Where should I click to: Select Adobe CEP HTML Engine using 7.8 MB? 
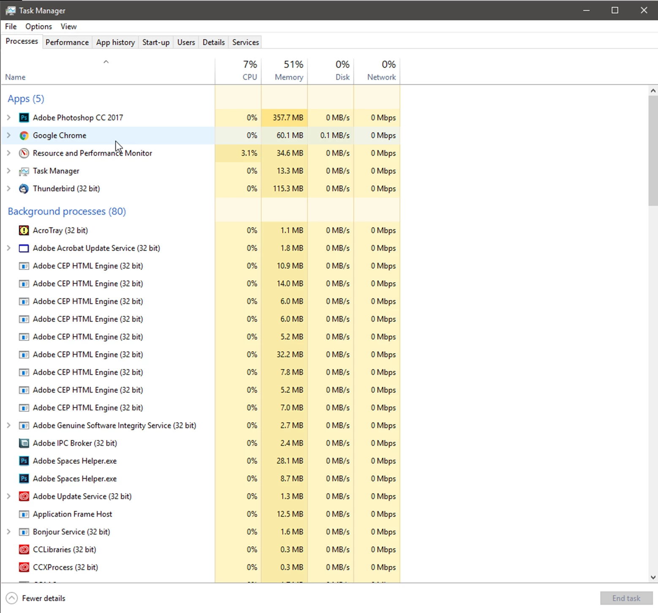pyautogui.click(x=201, y=372)
